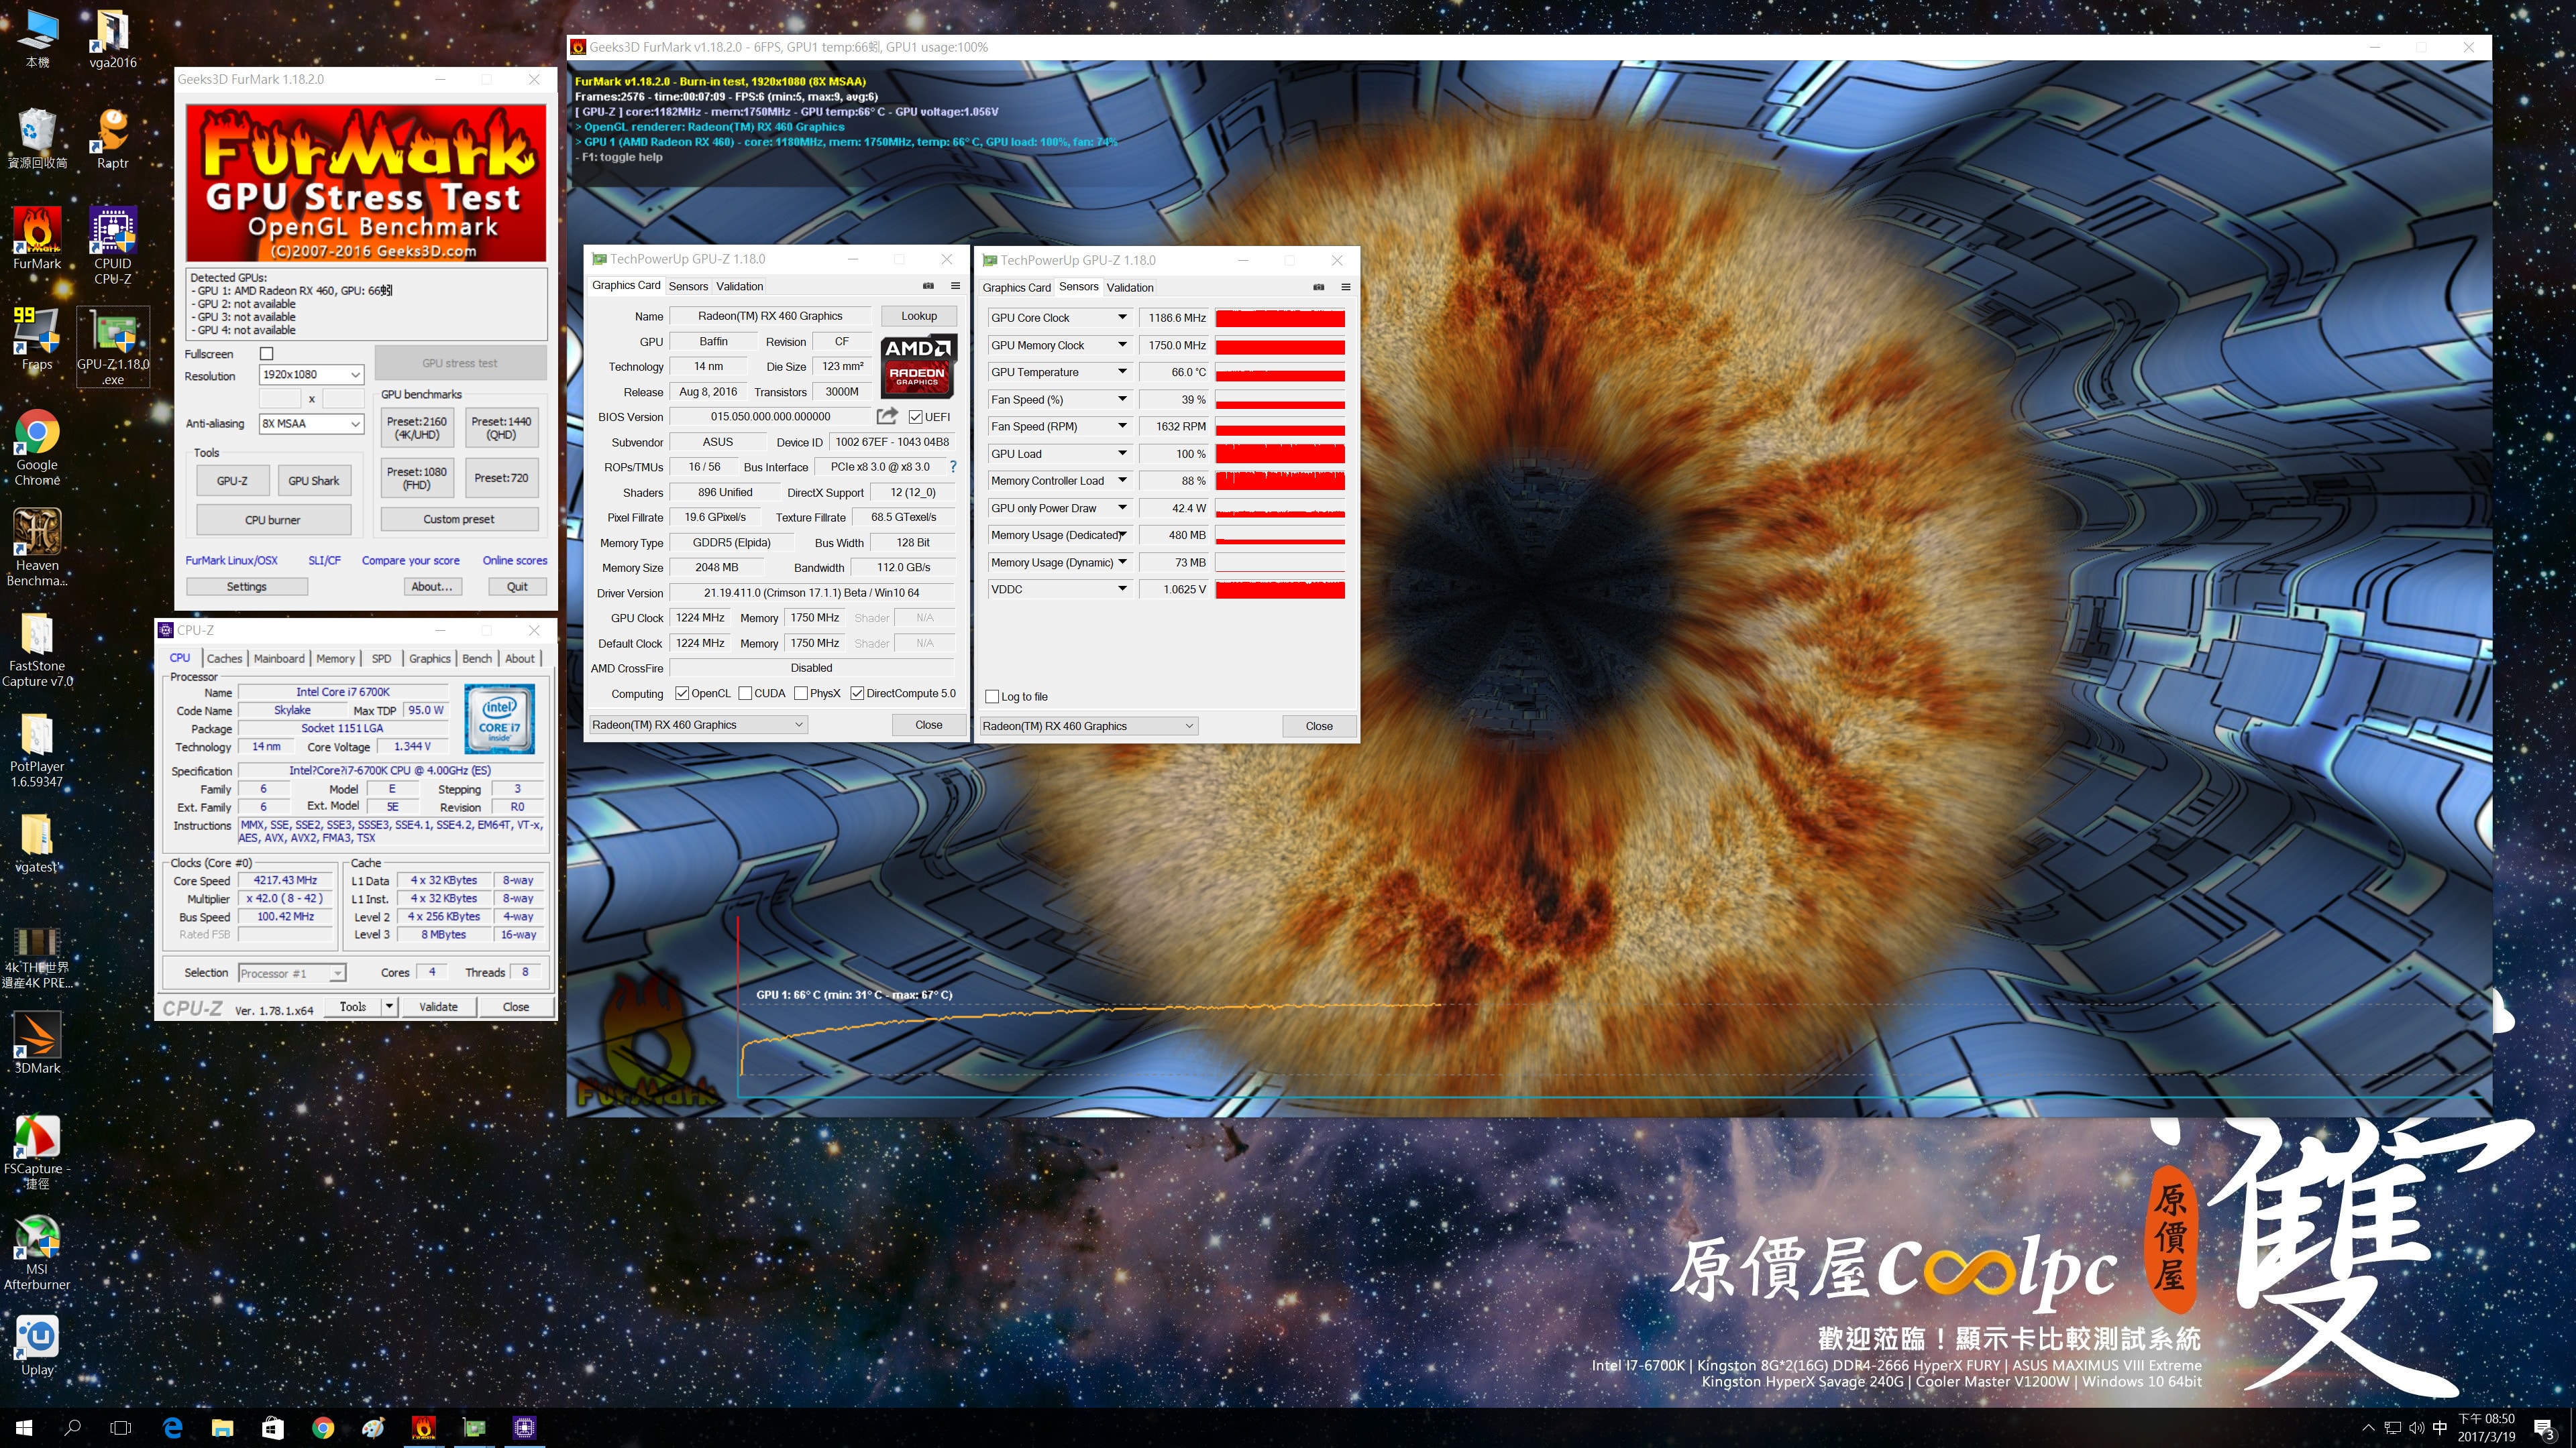Open the vga2016 desktop shortcut
This screenshot has height=1448, width=2576.
(113, 38)
